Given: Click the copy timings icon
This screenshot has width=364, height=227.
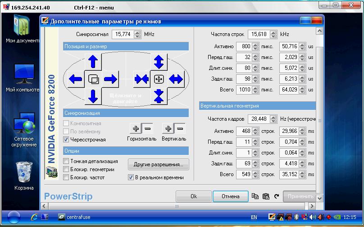Looking at the screenshot, I should click(x=255, y=196).
